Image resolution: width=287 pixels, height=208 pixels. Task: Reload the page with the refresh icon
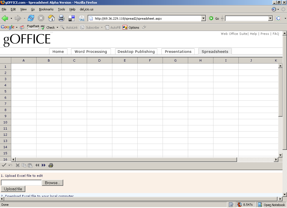pyautogui.click(x=31, y=18)
